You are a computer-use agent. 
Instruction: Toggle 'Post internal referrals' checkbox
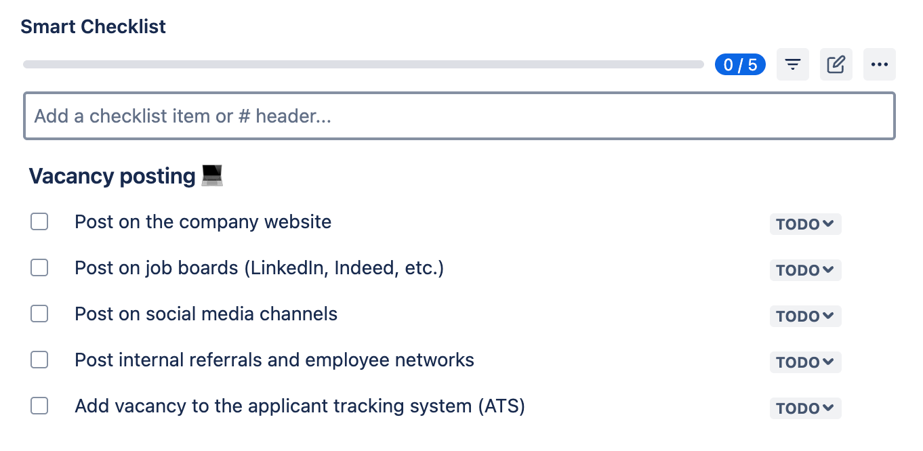click(x=39, y=360)
